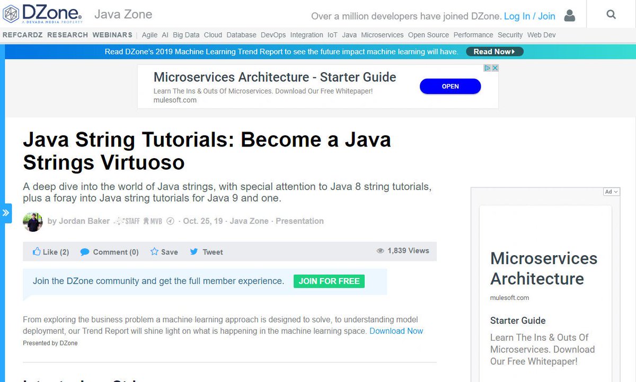Open the Webinars menu
Image resolution: width=636 pixels, height=382 pixels.
pos(112,35)
